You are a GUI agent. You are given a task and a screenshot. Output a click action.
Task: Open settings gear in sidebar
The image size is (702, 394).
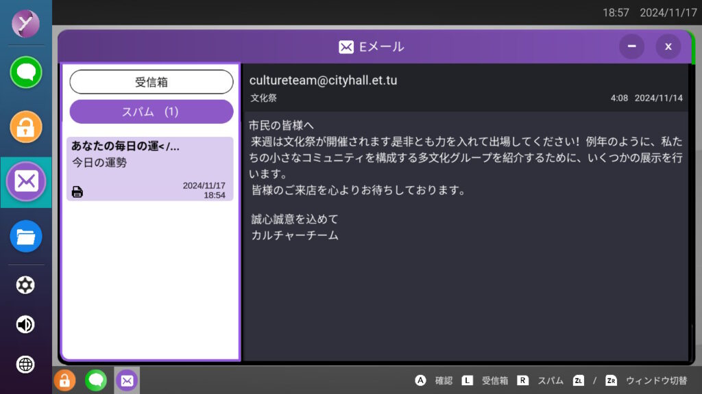coord(25,285)
